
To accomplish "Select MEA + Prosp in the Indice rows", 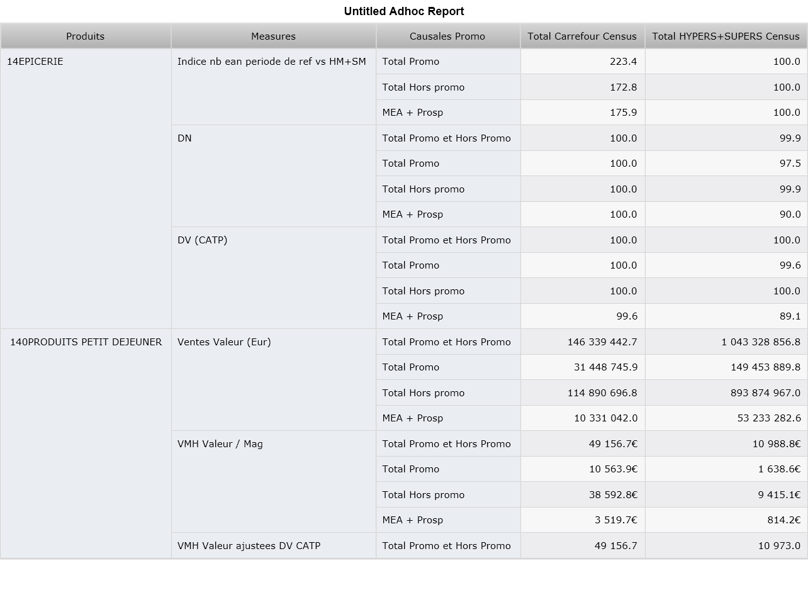I will (448, 113).
